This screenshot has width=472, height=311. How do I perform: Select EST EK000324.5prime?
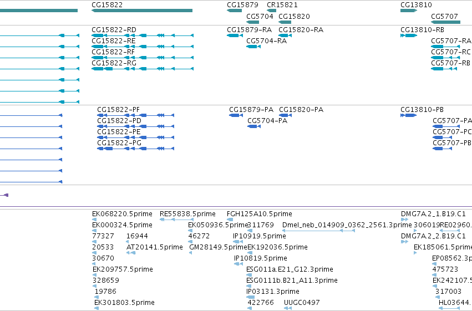pos(94,231)
